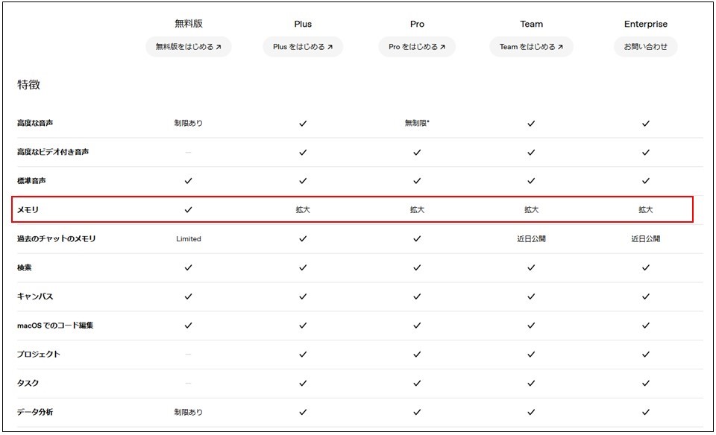Click arrow icon in 無料版をはじめる button
This screenshot has width=716, height=435.
coord(219,47)
